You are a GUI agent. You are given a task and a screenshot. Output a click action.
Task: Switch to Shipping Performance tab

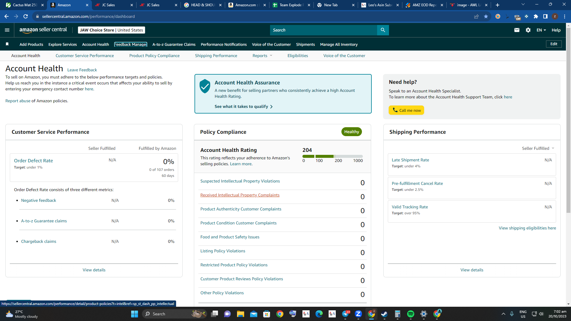(x=216, y=56)
